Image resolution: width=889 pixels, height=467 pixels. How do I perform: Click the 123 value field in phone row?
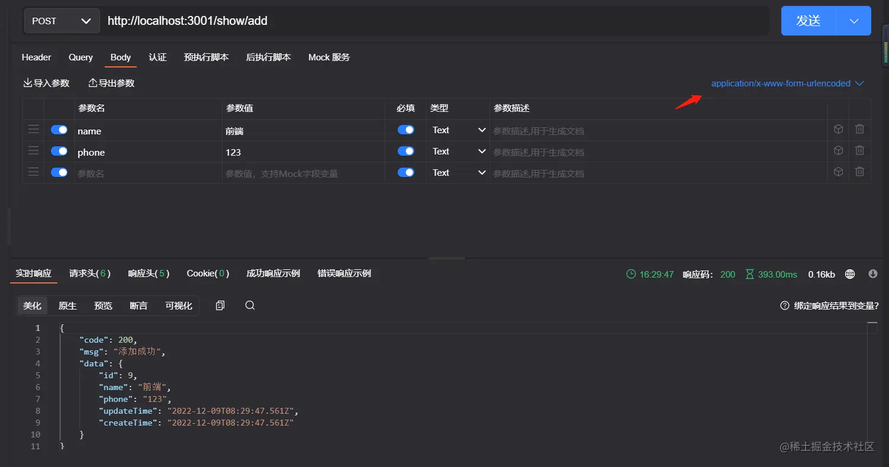click(304, 152)
